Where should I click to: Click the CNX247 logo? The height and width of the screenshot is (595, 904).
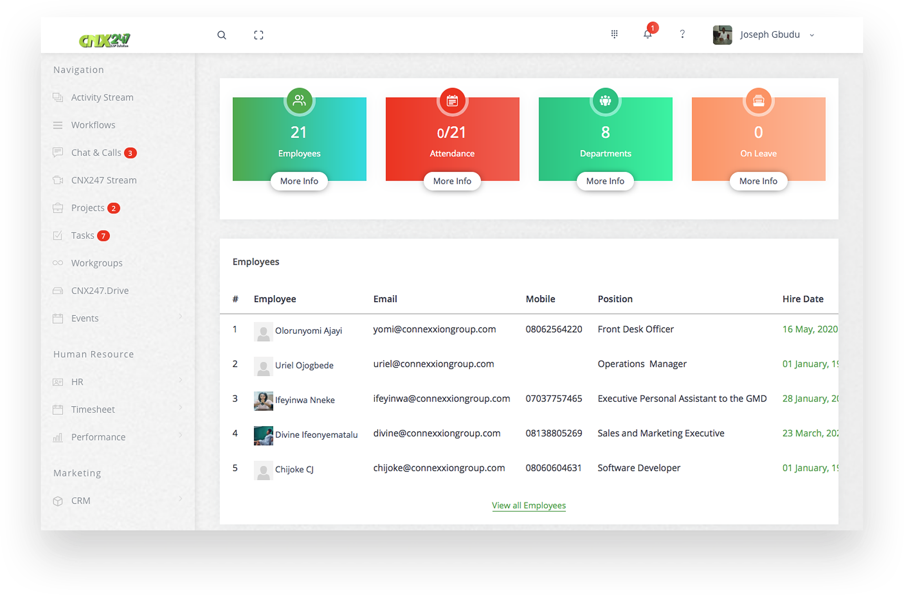pyautogui.click(x=105, y=40)
